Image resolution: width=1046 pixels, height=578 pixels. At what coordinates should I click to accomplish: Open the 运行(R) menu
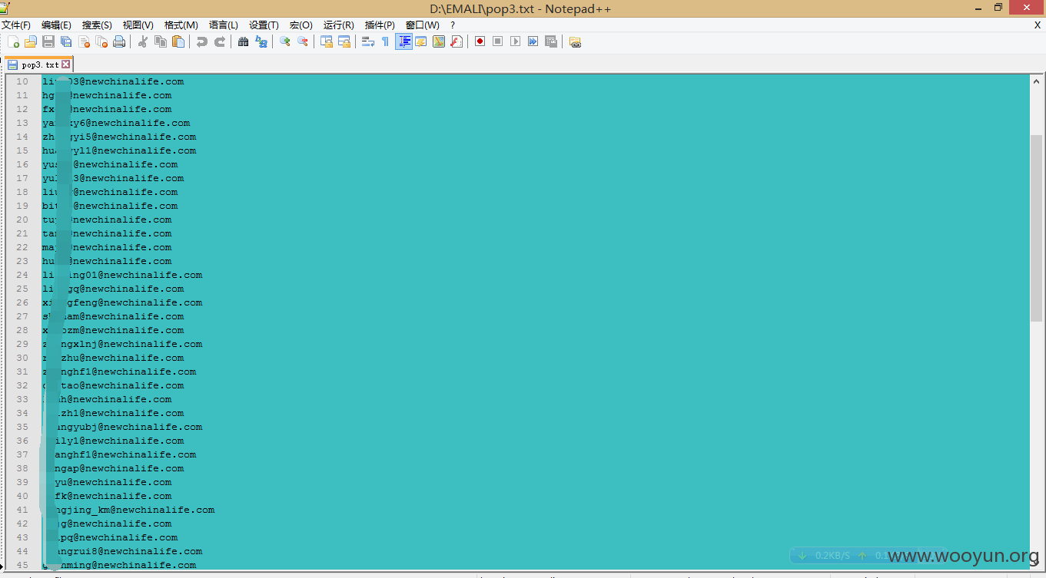338,25
